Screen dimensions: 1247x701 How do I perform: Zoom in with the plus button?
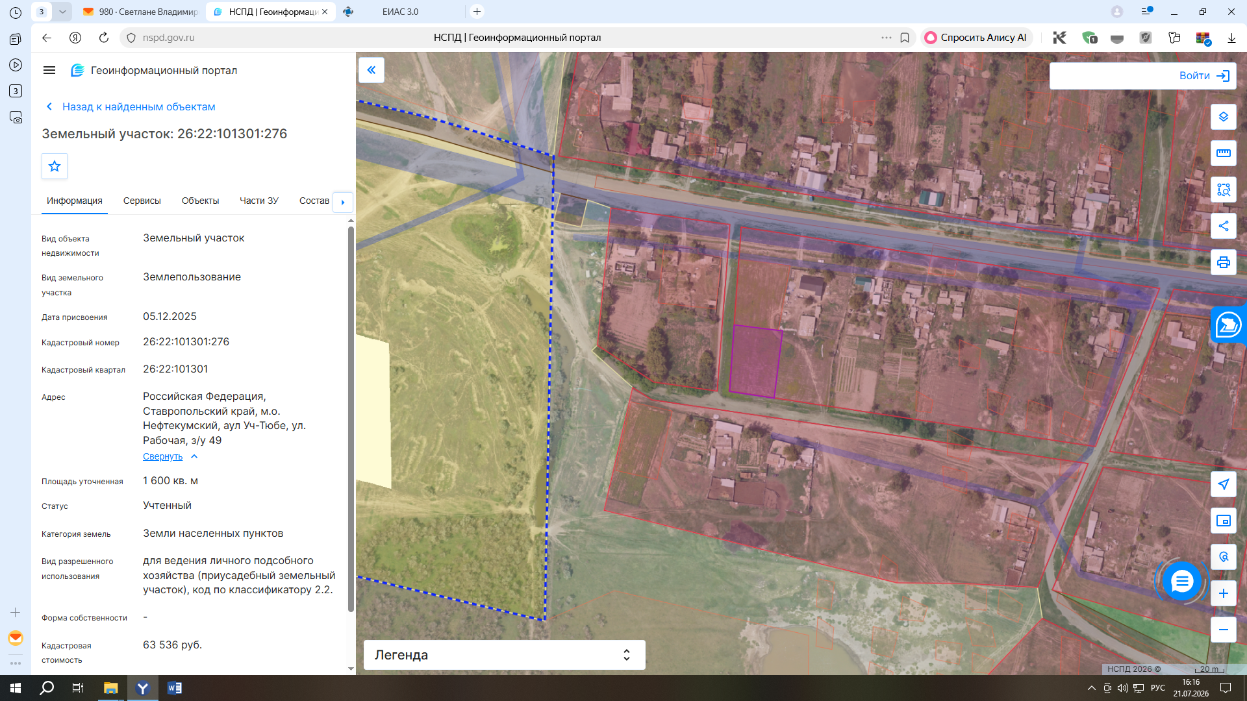tap(1223, 593)
